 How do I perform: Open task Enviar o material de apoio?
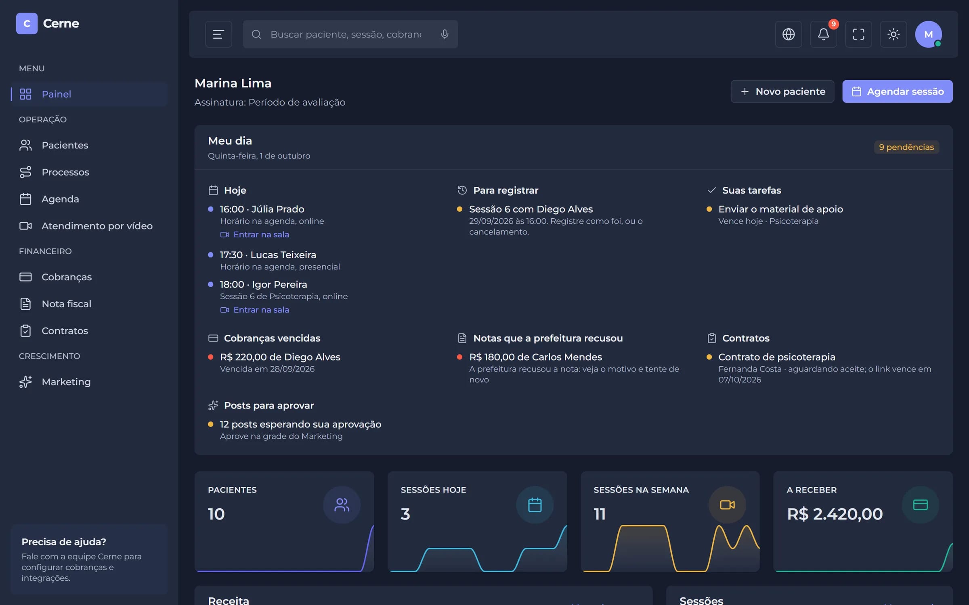tap(780, 209)
